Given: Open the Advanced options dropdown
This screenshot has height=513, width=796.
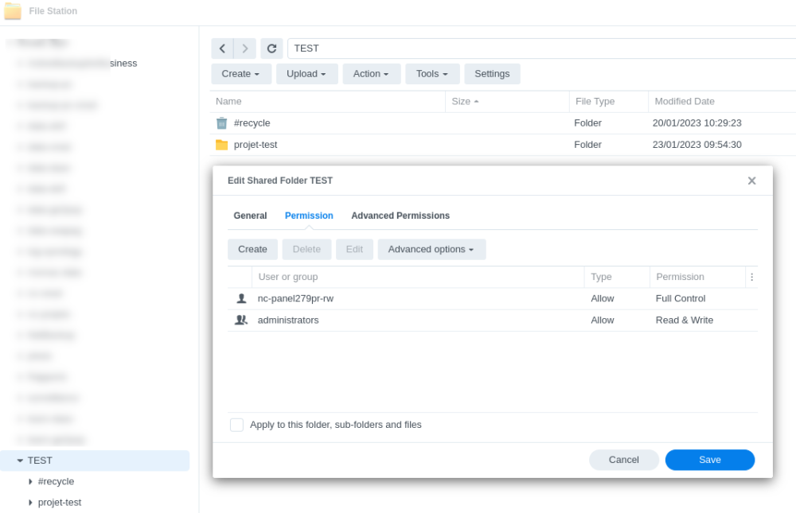Looking at the screenshot, I should 431,250.
